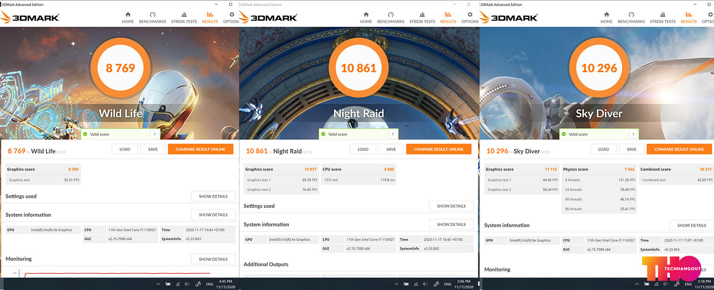Open the 4:45 PM taskbar clock
714x290 pixels.
[x=226, y=284]
